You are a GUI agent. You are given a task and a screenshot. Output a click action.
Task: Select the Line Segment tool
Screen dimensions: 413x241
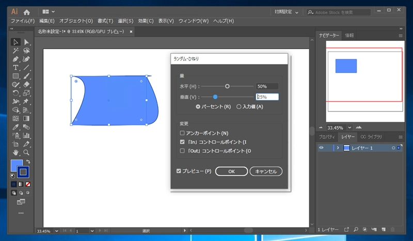[x=26, y=68]
